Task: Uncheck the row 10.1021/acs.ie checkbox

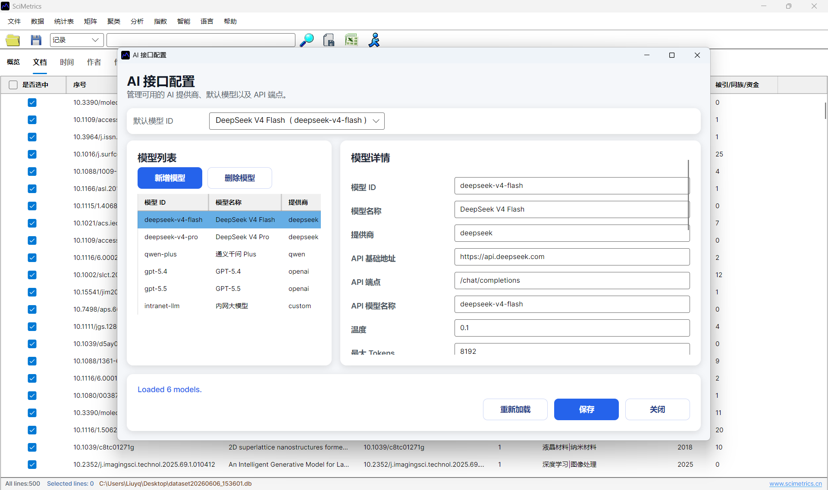Action: pyautogui.click(x=32, y=223)
